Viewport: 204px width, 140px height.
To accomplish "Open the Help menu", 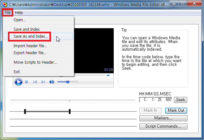I will coord(19,12).
